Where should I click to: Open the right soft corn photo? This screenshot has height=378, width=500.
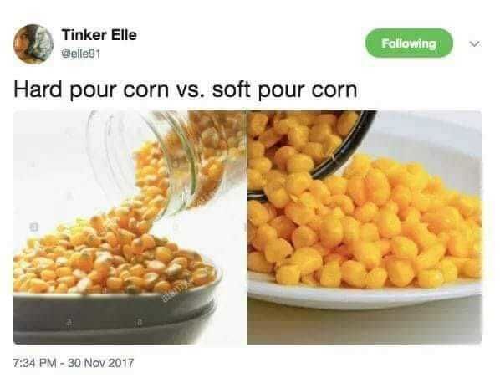tap(365, 227)
